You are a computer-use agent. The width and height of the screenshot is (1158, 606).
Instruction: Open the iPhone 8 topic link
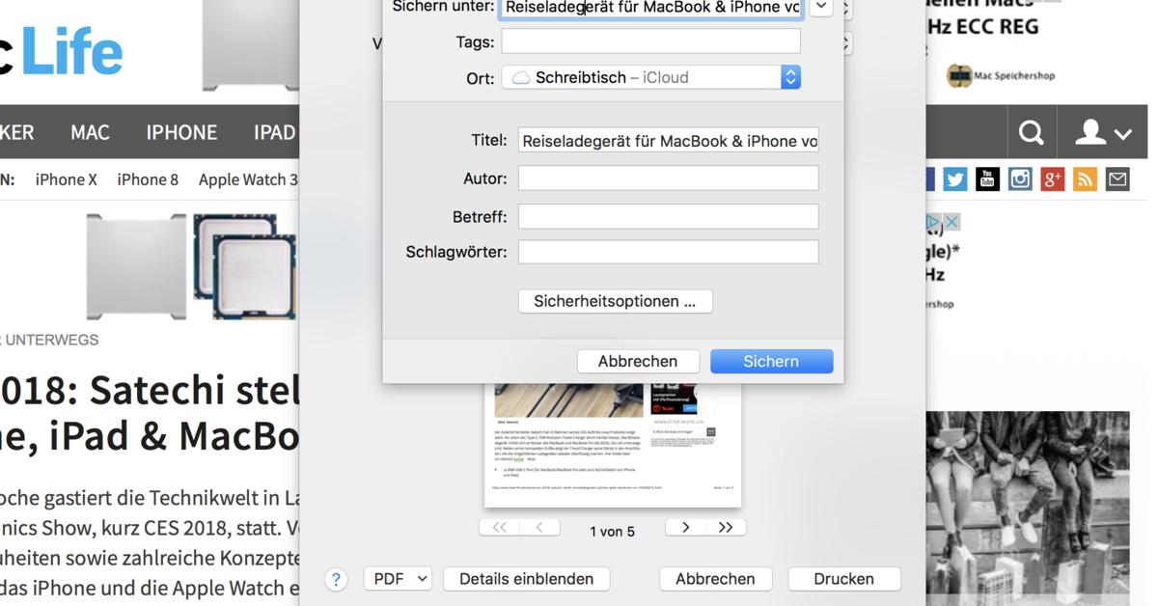[148, 179]
